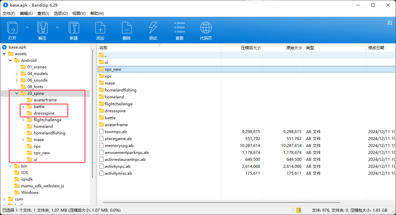
Task: Select the placegame.ab file
Action: 247,138
